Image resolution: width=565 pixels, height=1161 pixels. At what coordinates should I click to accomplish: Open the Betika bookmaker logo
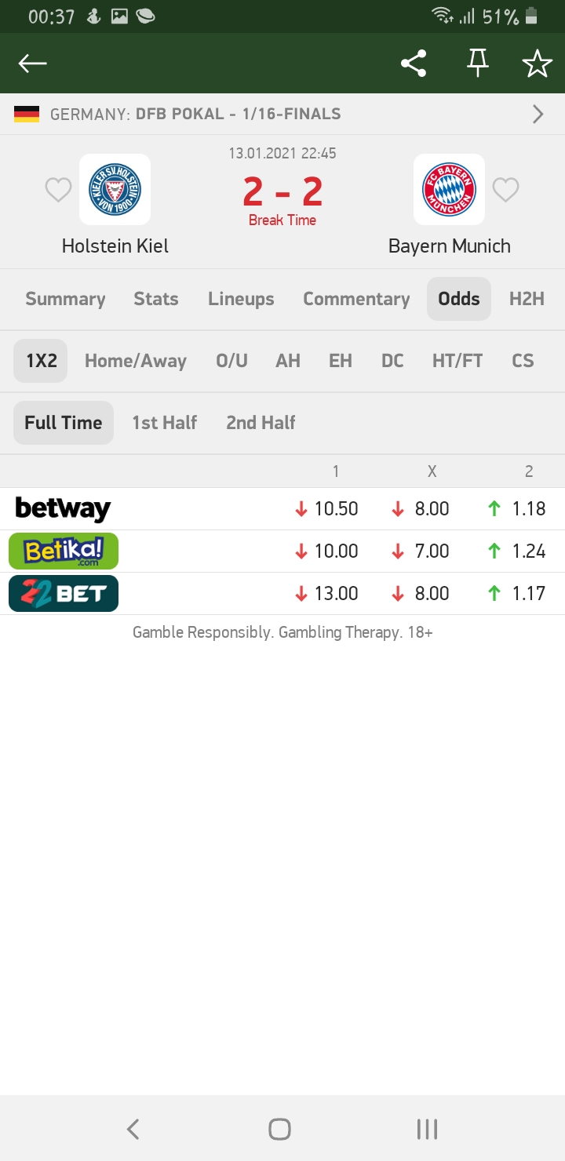coord(64,551)
